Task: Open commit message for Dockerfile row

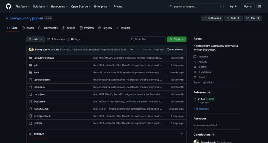Action: [127, 101]
